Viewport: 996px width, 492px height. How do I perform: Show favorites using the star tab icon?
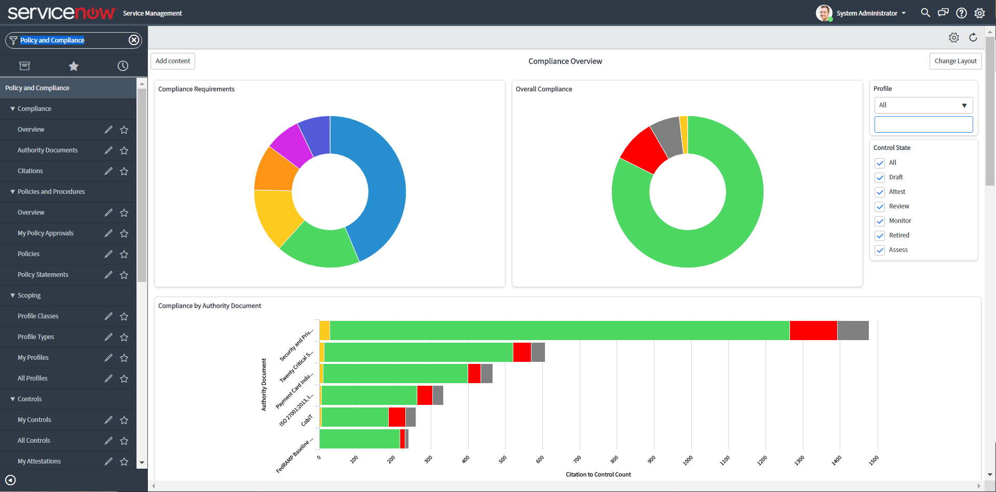point(74,66)
